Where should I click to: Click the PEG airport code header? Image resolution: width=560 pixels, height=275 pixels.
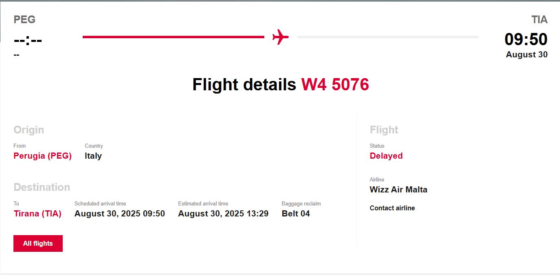tap(24, 20)
